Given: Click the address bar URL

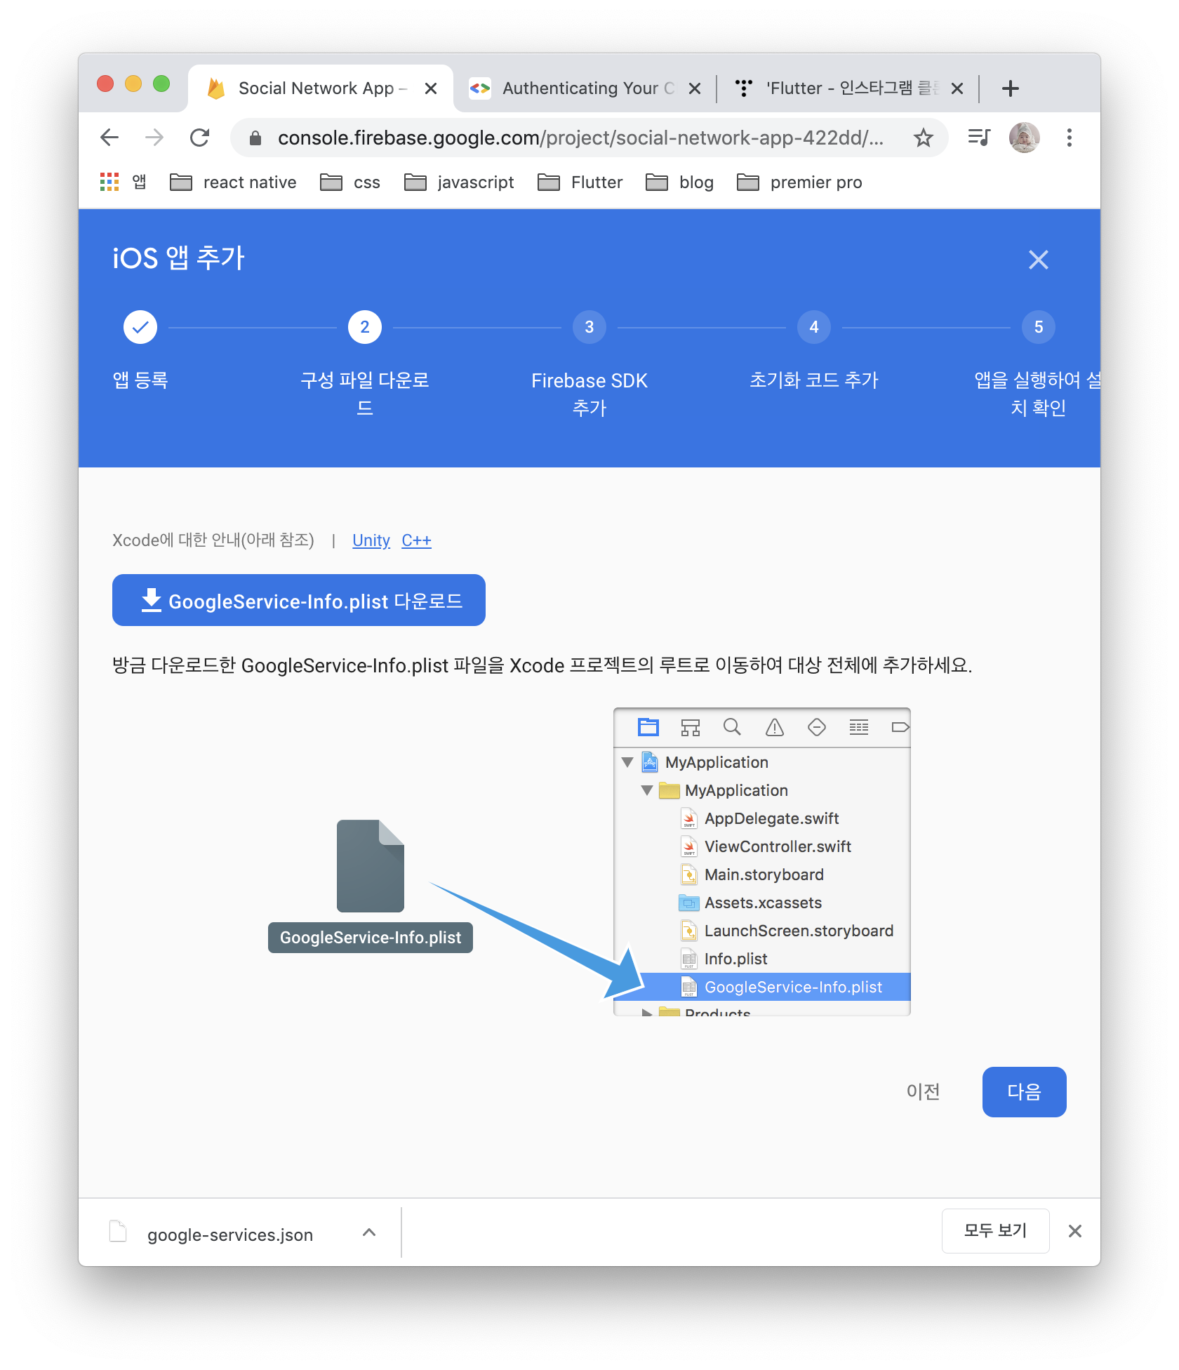Looking at the screenshot, I should tap(581, 138).
